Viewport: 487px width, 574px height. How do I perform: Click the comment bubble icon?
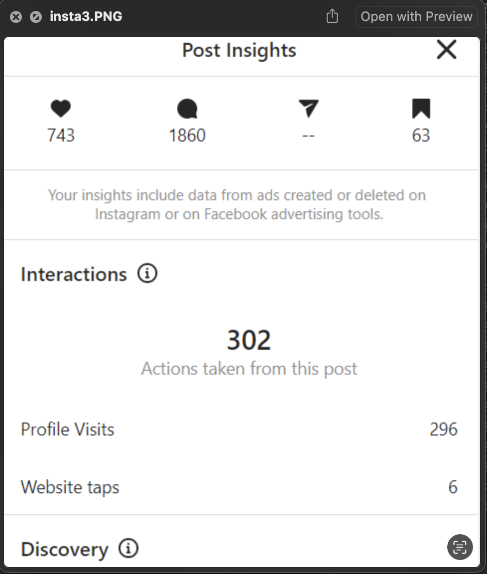pyautogui.click(x=187, y=109)
